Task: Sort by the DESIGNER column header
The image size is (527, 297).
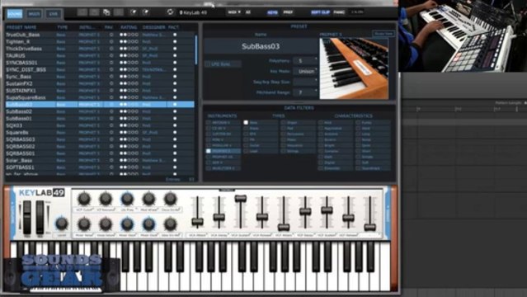Action: 154,27
